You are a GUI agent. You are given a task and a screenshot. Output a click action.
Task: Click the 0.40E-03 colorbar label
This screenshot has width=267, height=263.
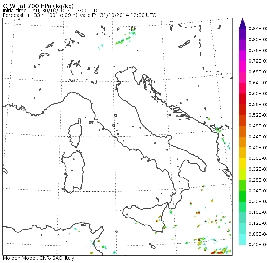tap(258, 147)
